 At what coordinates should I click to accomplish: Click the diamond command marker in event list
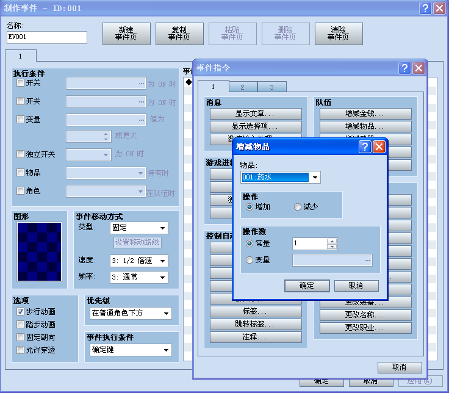point(189,82)
